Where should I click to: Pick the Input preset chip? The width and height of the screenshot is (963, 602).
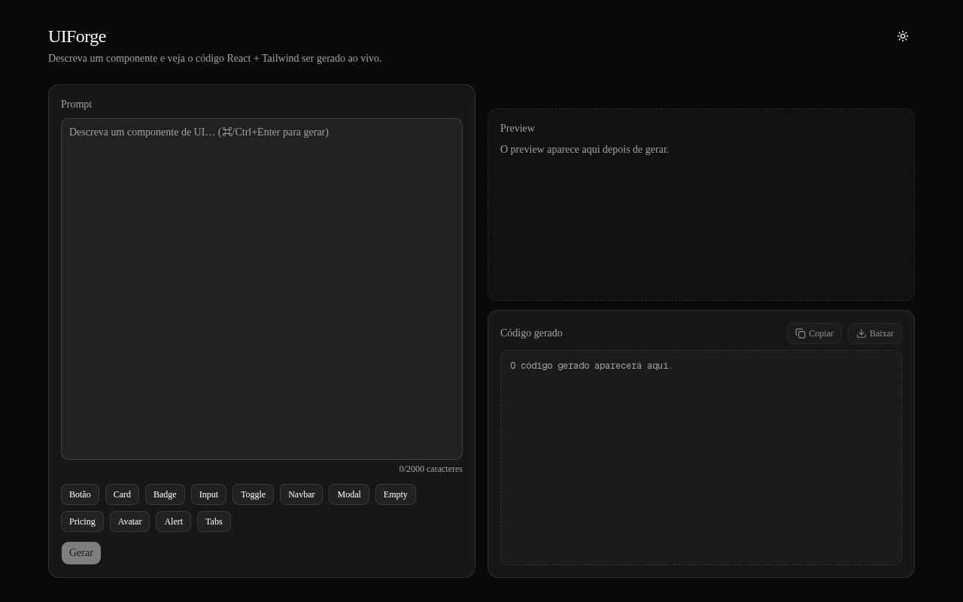208,494
